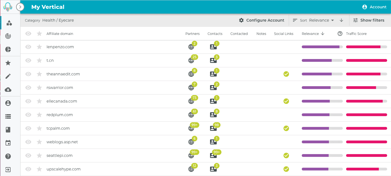
Task: Star the lenpenzo.com row
Action: (39, 47)
